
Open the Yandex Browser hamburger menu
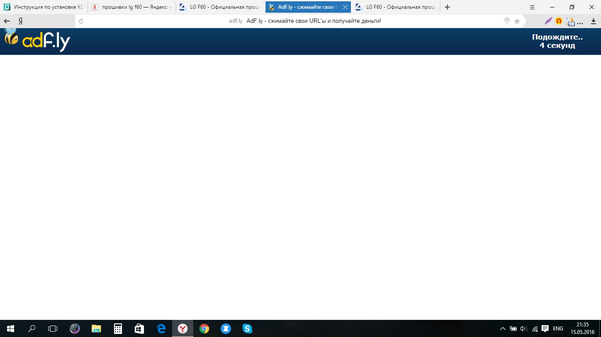coord(532,7)
